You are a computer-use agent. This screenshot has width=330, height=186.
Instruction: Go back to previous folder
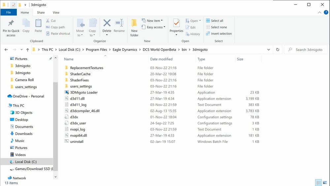(6, 50)
